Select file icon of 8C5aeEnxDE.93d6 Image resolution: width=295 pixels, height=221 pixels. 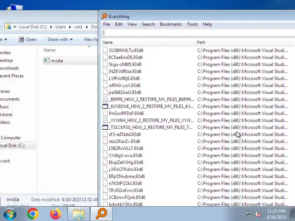click(105, 57)
